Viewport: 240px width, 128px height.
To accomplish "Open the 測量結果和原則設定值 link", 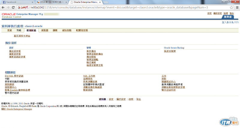I will (x=173, y=87).
